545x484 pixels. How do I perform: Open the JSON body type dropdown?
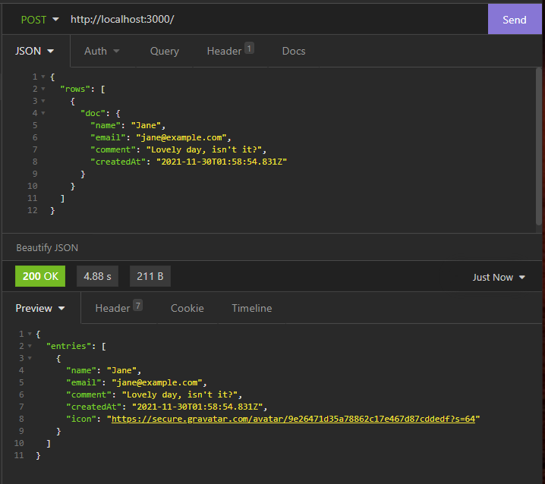tap(34, 51)
